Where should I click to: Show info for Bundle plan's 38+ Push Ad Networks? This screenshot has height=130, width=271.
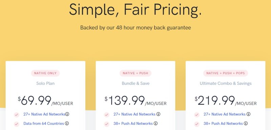pos(155,124)
